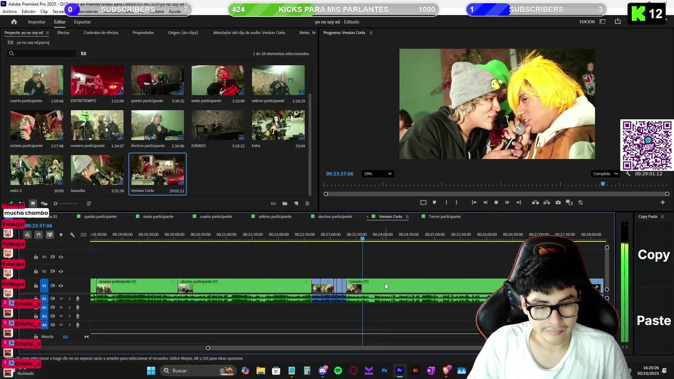674x379 pixels.
Task: Open sort icons menu in Project panel
Action: (x=88, y=204)
